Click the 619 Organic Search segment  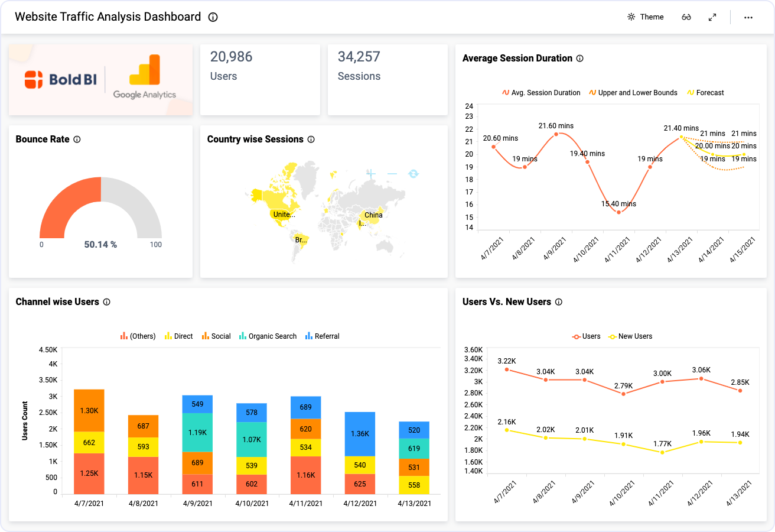coord(414,448)
